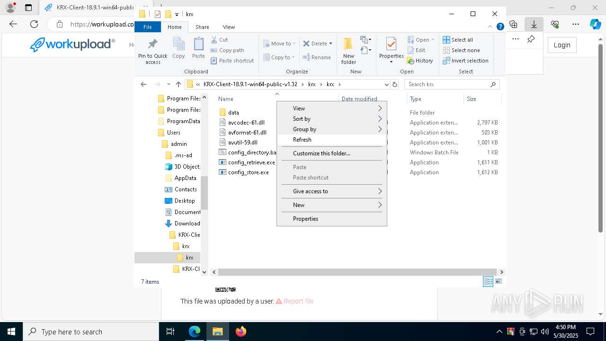Go up one folder level

(x=178, y=84)
